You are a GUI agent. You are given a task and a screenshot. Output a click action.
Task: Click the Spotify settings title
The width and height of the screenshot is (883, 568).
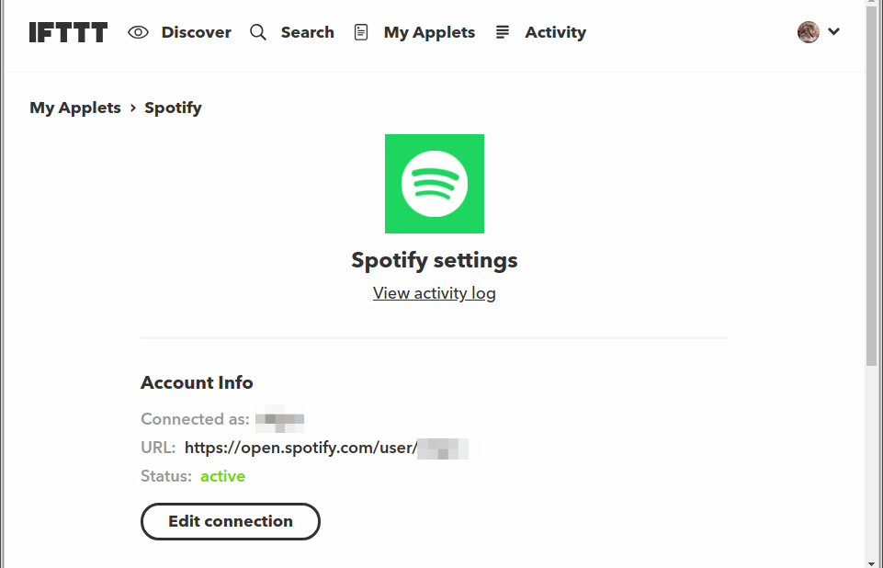click(x=435, y=260)
